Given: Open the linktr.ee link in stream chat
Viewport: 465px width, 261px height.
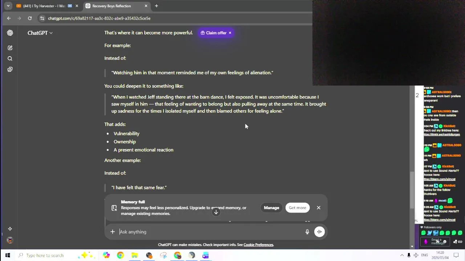Looking at the screenshot, I should [442, 134].
